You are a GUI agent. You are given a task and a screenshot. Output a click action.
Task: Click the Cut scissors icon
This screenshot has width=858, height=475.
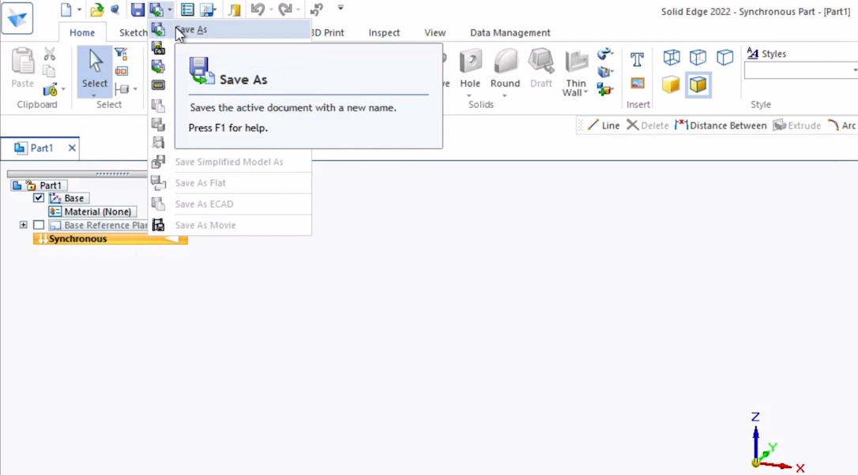[x=50, y=54]
